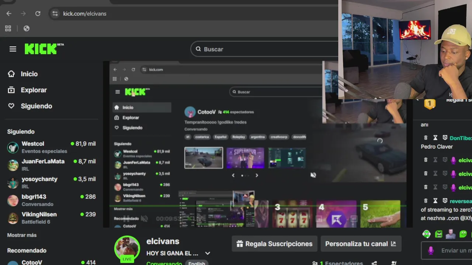472x265 pixels.
Task: Open the Conversando category link
Action: tap(164, 263)
